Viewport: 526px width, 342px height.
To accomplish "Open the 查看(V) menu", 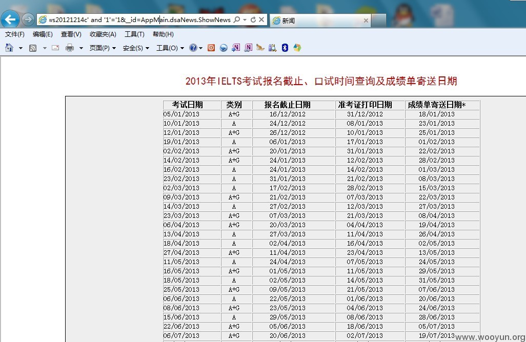I will (x=71, y=34).
